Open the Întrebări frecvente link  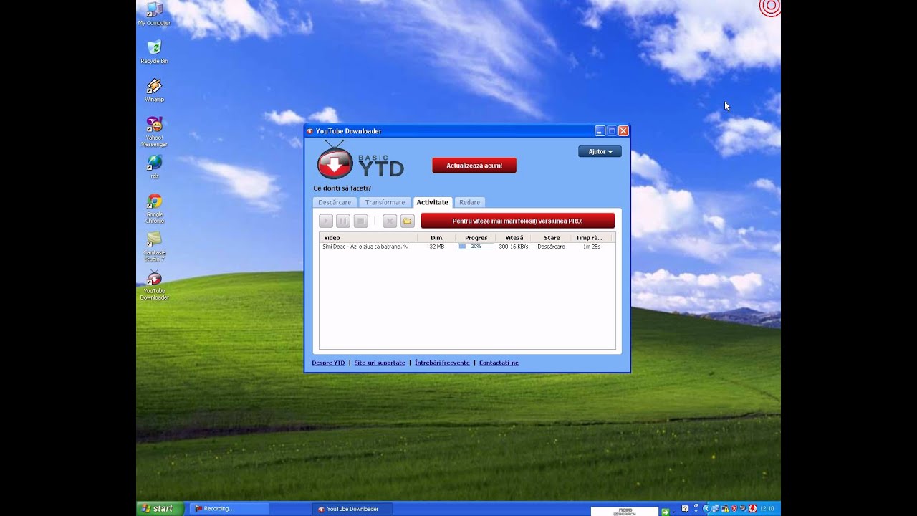[442, 363]
